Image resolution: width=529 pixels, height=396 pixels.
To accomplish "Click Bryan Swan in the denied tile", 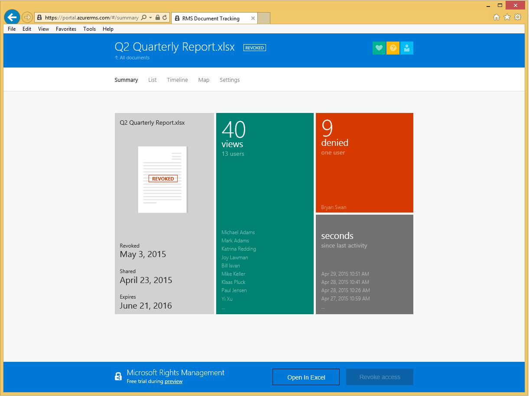I will tap(334, 207).
